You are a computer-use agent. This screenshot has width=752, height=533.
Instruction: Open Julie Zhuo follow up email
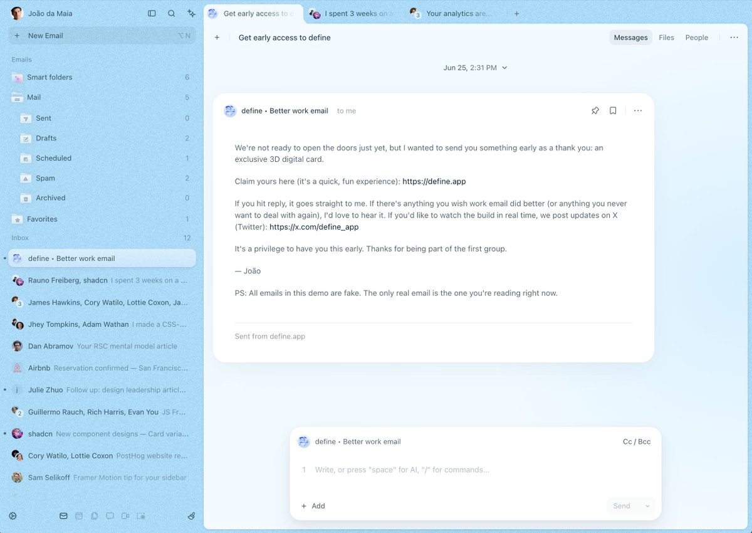coord(102,390)
